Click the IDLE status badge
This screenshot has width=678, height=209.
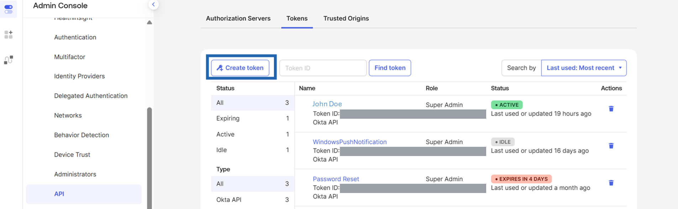tap(503, 142)
